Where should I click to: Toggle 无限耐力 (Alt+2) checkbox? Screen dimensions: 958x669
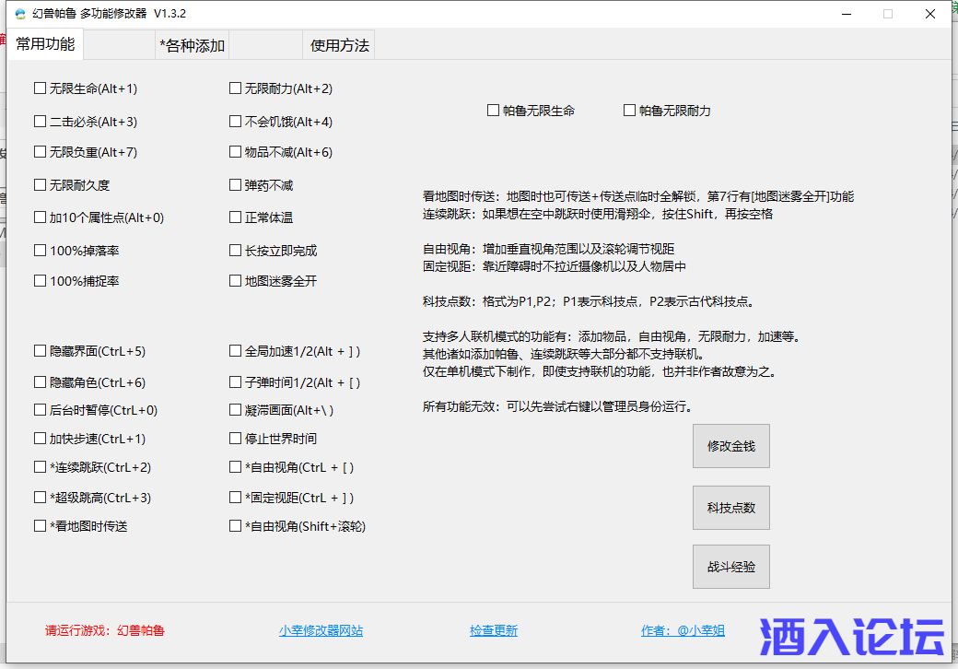(x=236, y=89)
